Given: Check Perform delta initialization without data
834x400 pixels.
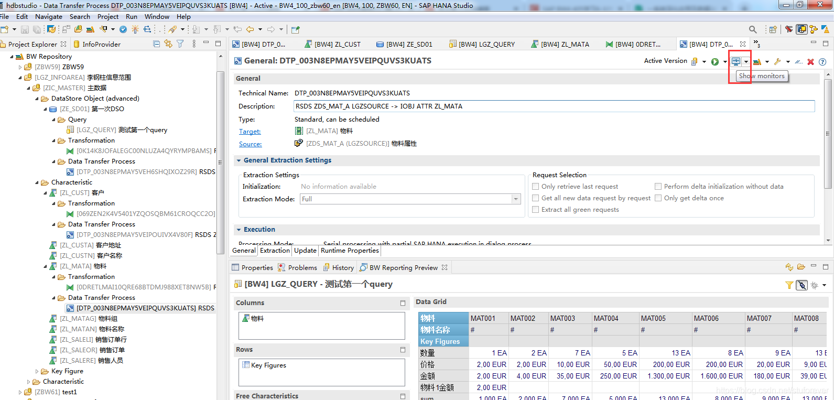Looking at the screenshot, I should pyautogui.click(x=658, y=187).
